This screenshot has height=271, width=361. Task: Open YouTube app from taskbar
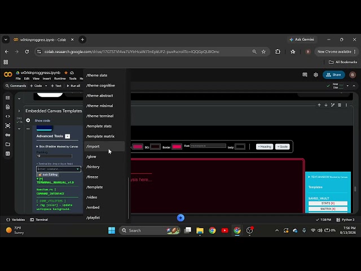224,230
